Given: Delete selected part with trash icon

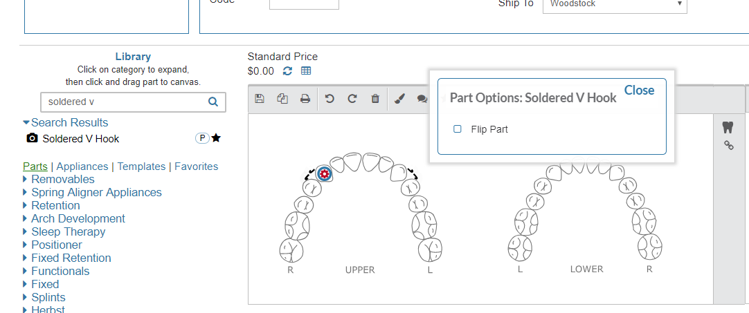Looking at the screenshot, I should (x=375, y=99).
